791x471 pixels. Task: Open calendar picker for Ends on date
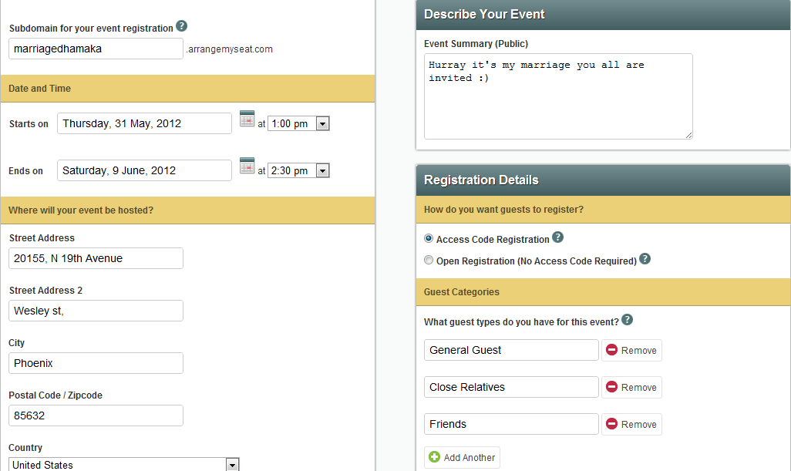[x=247, y=166]
